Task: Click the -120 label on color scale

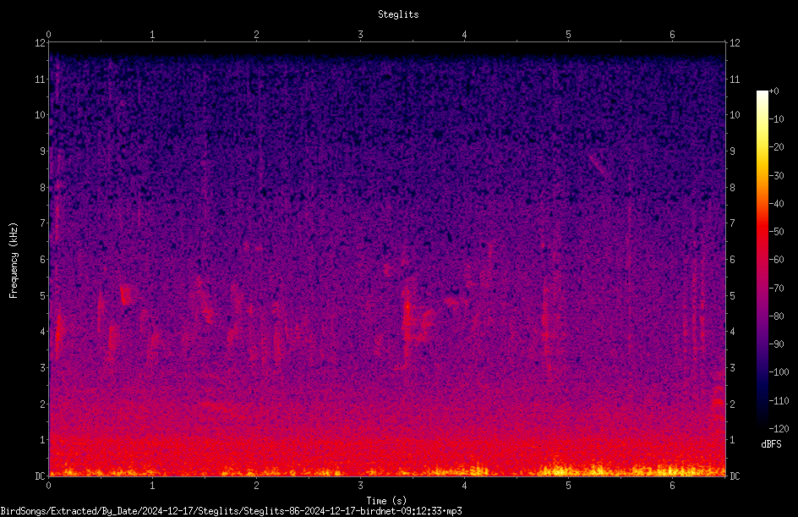Action: [779, 429]
